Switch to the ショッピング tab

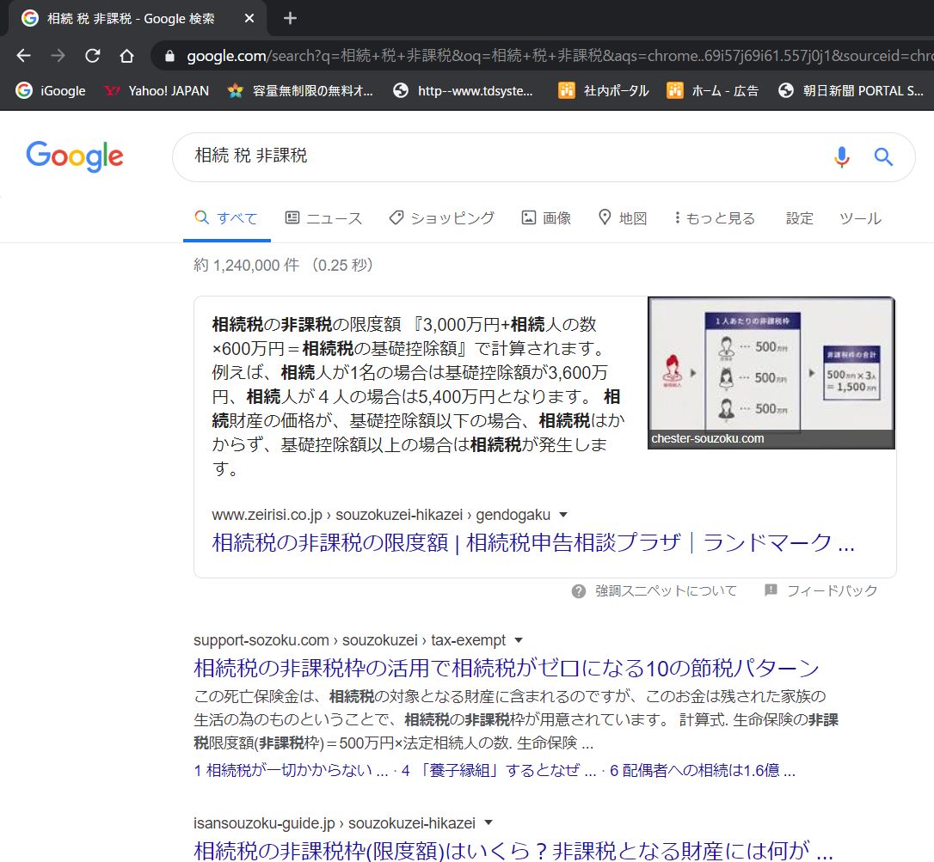coord(441,218)
